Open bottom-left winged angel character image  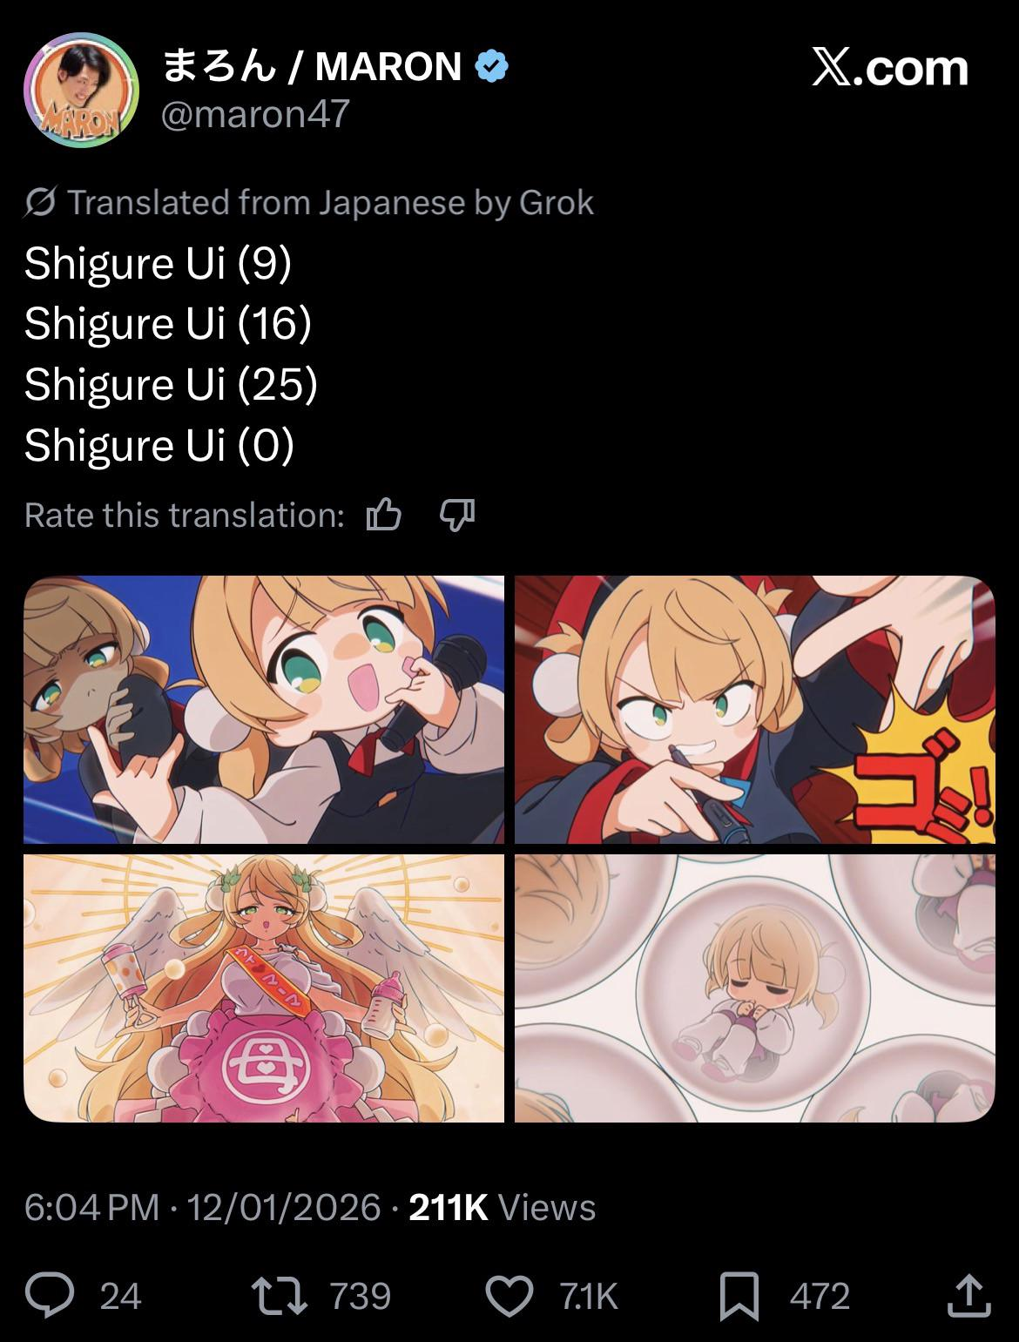pyautogui.click(x=264, y=988)
